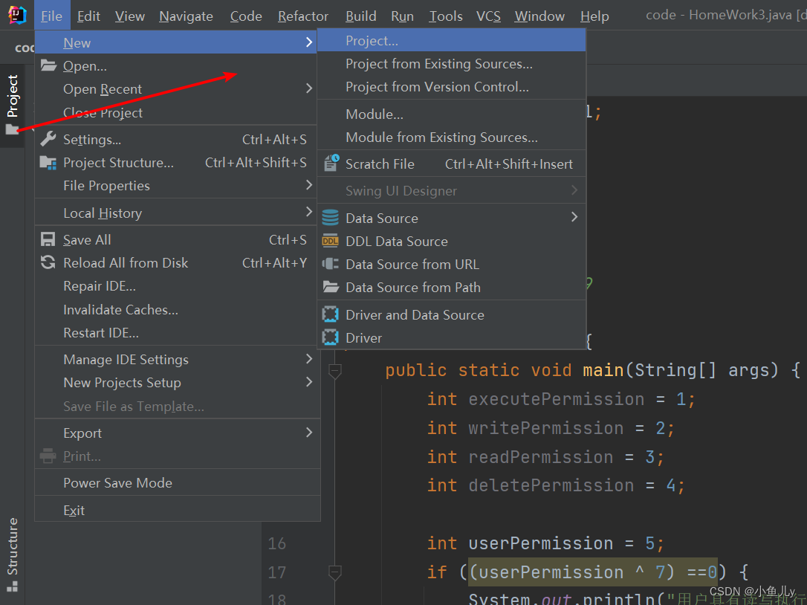Open the Navigate menu

click(186, 16)
